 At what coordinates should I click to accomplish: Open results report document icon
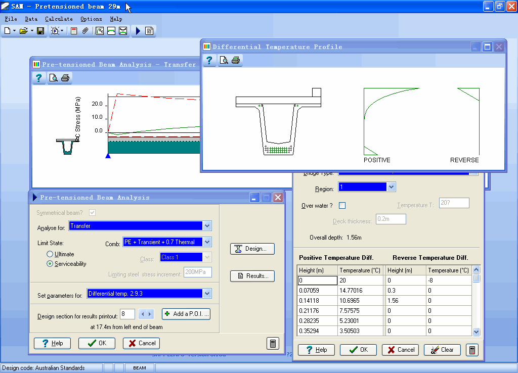[149, 31]
